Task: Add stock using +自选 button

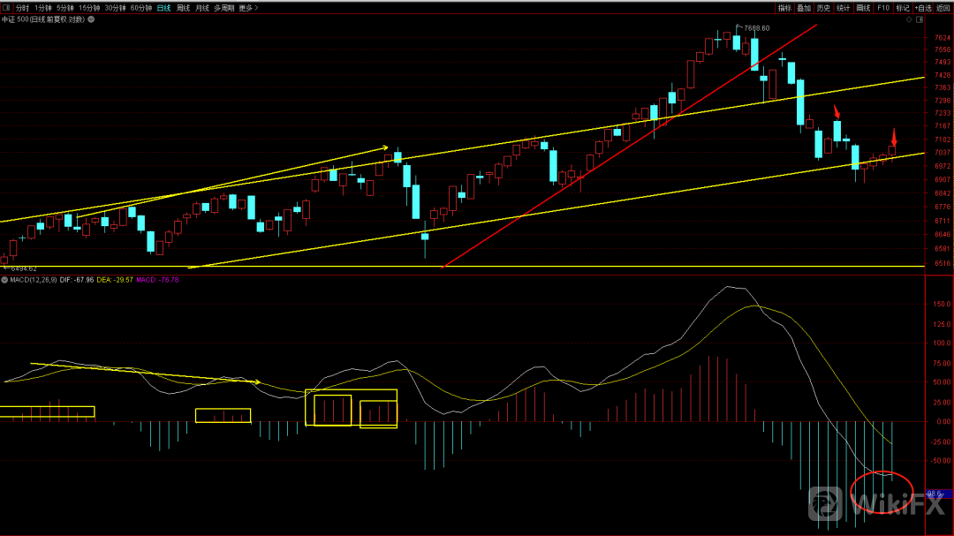Action: (x=923, y=8)
